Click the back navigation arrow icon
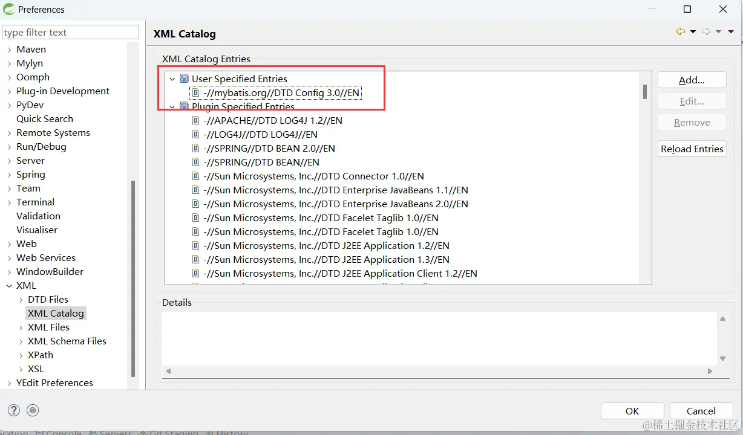The height and width of the screenshot is (435, 743). (x=681, y=32)
